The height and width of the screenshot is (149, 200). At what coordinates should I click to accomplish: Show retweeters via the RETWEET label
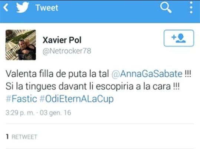tap(24, 137)
